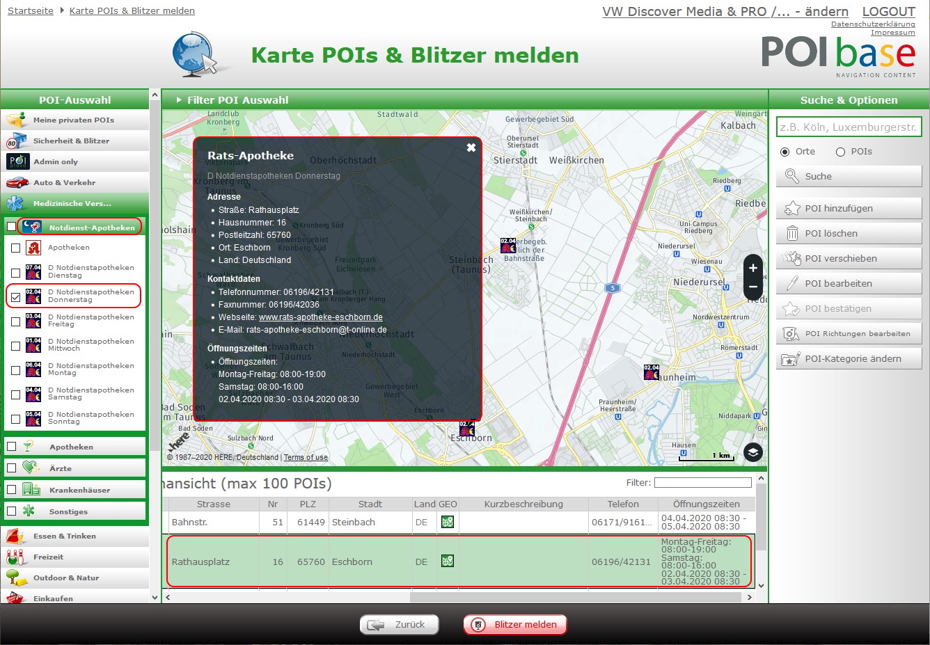Close the Rats-Apotheke info popup
Image resolution: width=930 pixels, height=645 pixels.
471,148
